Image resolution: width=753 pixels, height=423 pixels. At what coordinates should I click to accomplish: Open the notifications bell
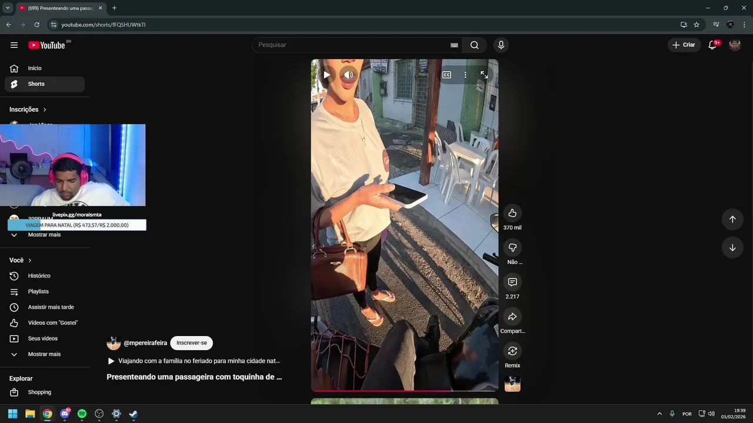coord(712,45)
